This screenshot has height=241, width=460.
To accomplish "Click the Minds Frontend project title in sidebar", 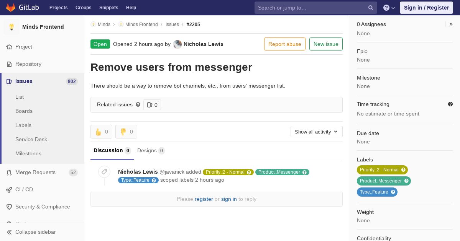I will point(43,27).
